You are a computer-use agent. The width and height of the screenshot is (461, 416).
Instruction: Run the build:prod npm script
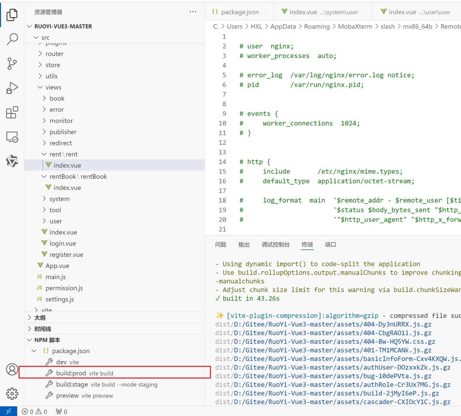(114, 373)
